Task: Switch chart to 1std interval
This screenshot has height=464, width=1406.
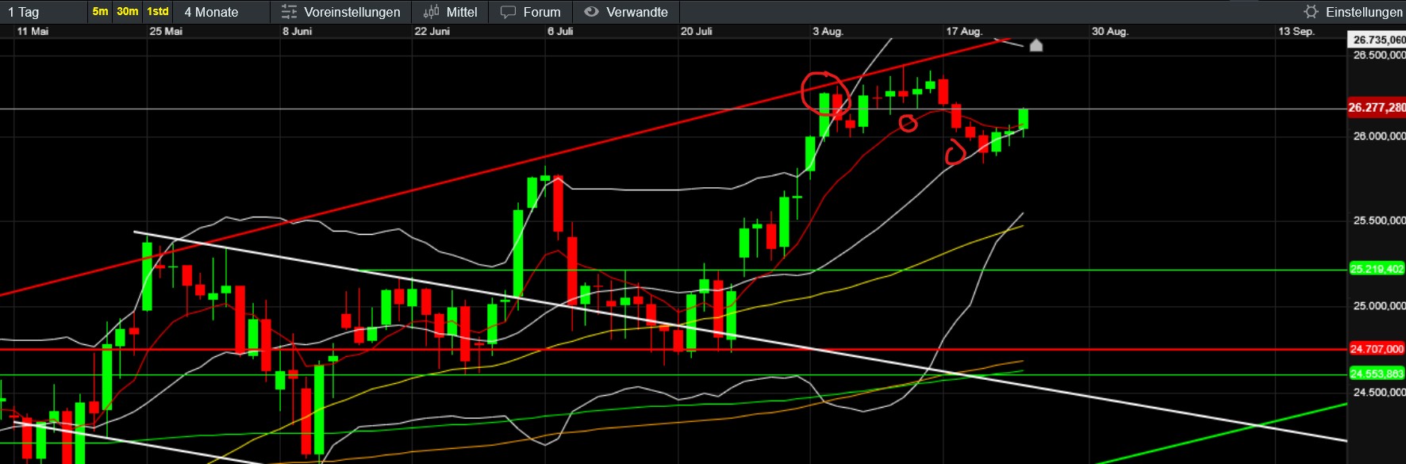Action: [x=158, y=11]
